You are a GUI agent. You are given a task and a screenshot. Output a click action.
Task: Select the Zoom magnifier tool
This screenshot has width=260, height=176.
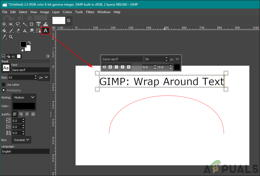coord(11,37)
